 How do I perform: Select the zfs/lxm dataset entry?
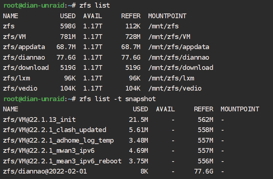coord(16,78)
